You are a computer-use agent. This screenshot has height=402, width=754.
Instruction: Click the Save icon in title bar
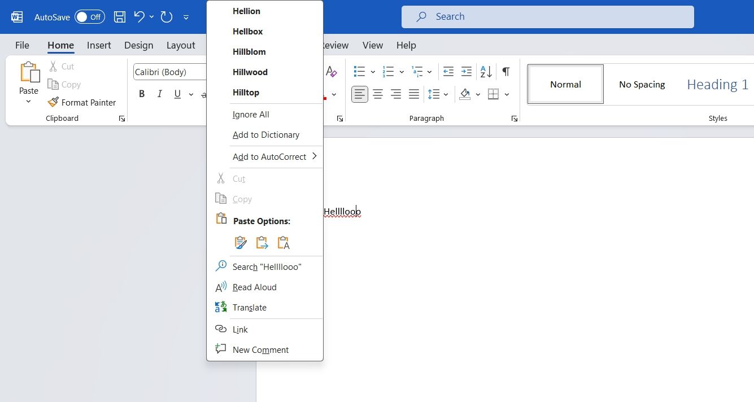point(120,17)
